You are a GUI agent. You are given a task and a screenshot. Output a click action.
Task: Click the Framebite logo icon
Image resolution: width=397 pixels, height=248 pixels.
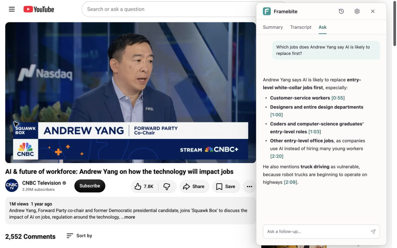tap(267, 11)
